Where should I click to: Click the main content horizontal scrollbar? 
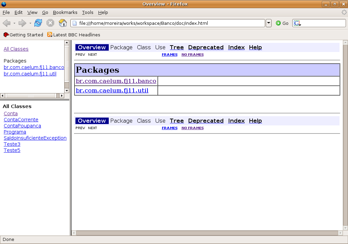coord(207,233)
